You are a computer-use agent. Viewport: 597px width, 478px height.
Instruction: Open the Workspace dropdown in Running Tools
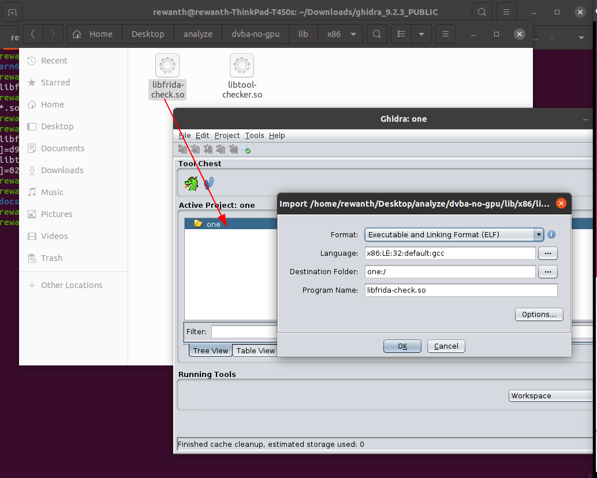(552, 396)
